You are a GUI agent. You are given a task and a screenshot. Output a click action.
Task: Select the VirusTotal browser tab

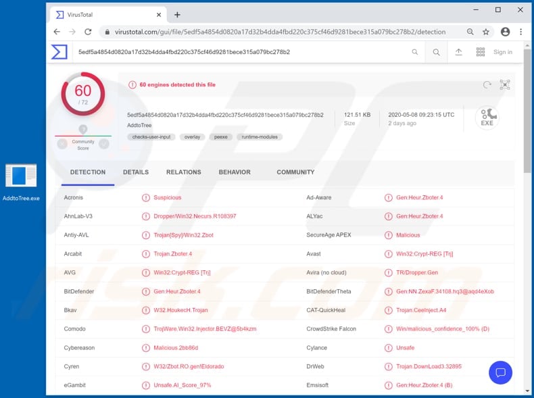pyautogui.click(x=108, y=15)
